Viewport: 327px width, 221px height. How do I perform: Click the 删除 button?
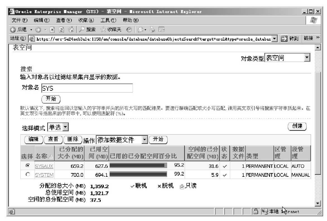[73, 140]
